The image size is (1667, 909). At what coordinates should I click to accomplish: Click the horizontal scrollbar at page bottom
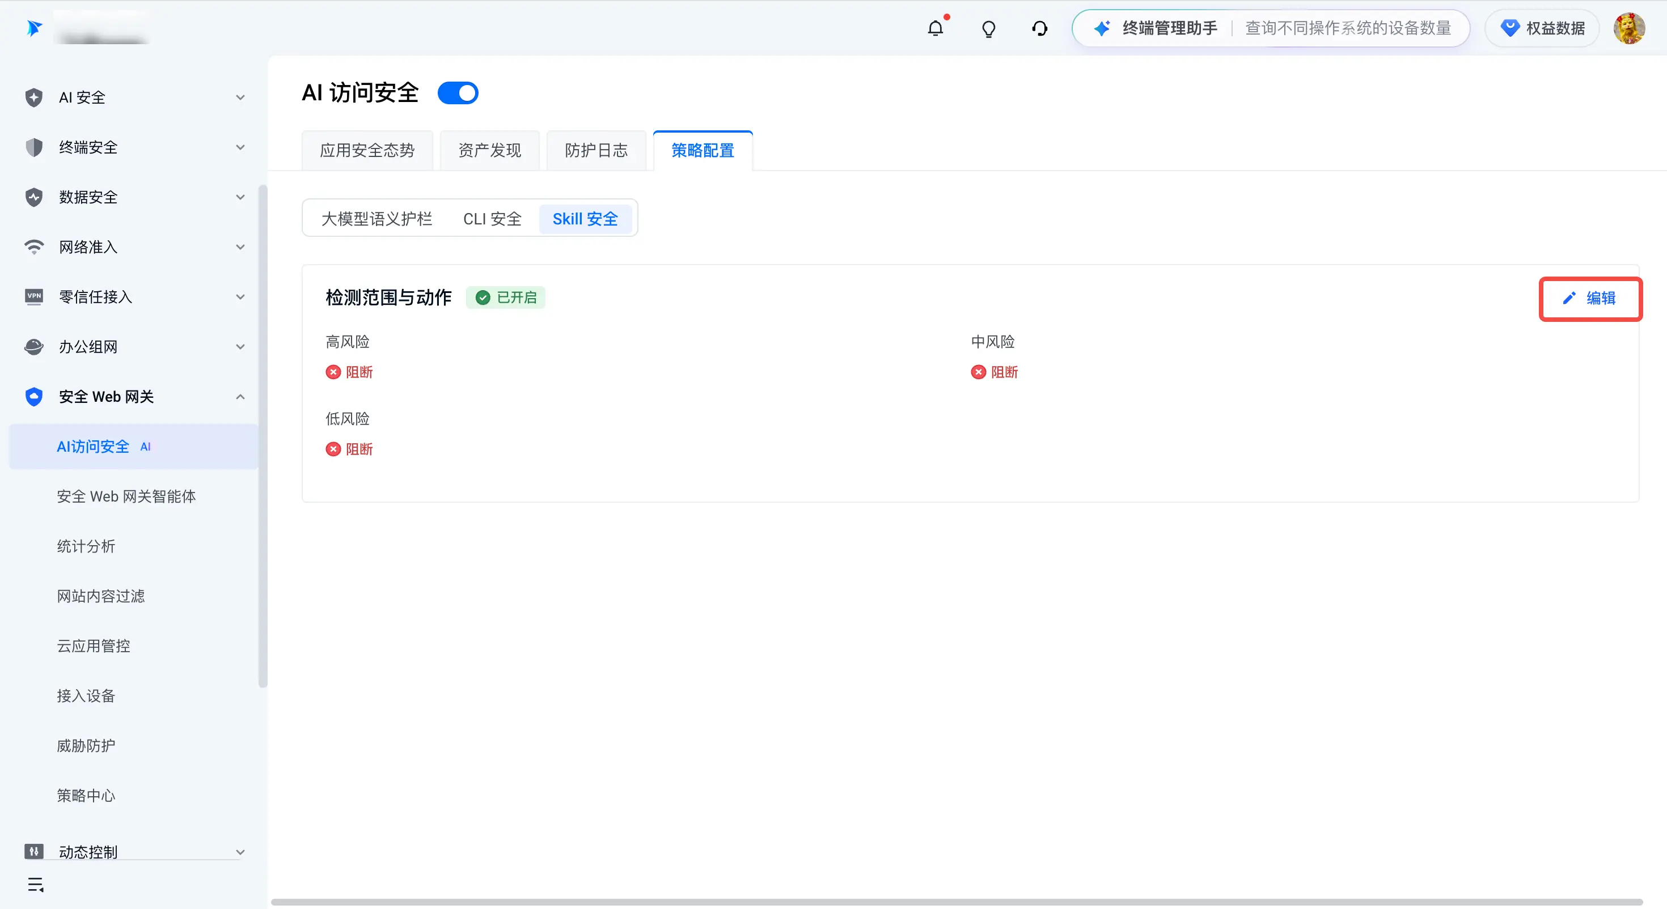click(957, 902)
